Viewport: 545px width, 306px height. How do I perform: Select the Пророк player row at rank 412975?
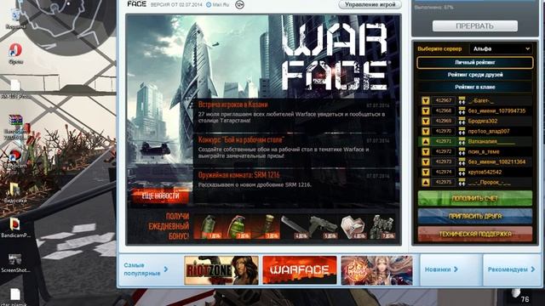475,183
